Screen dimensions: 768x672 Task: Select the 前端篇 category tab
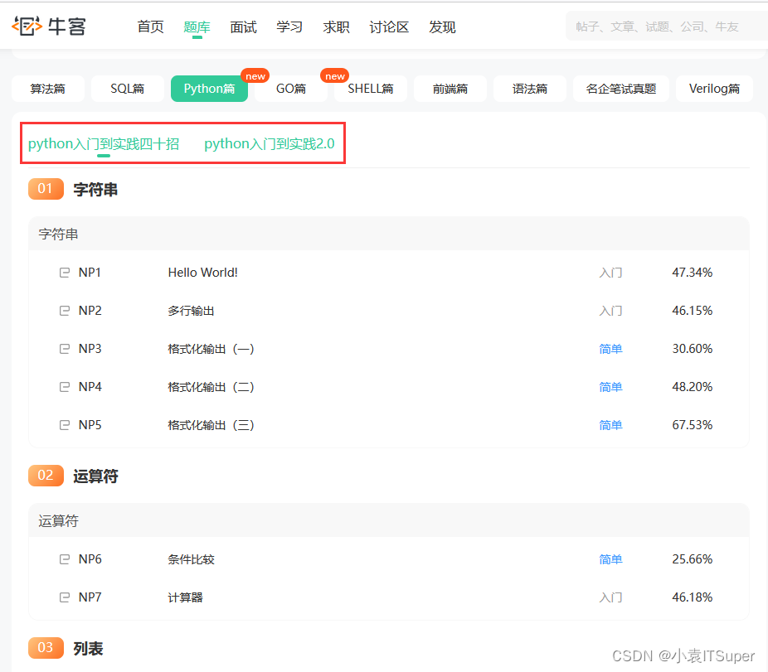(x=450, y=89)
